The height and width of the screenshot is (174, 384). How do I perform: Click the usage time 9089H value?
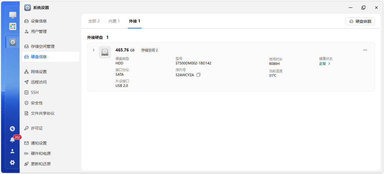click(x=274, y=64)
